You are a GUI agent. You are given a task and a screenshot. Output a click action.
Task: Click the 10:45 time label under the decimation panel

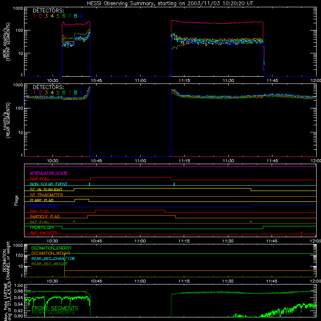(x=96, y=281)
